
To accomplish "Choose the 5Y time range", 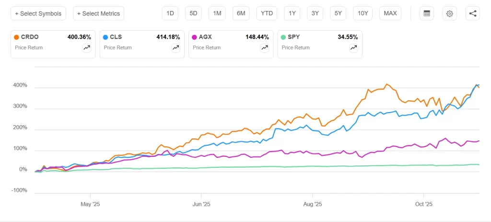I will click(x=338, y=13).
